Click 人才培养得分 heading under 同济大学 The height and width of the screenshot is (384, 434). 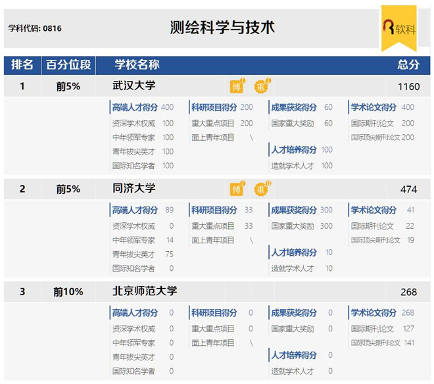pyautogui.click(x=294, y=252)
